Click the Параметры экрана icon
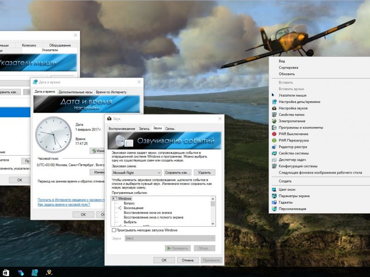The width and height of the screenshot is (370, 277). (x=274, y=196)
